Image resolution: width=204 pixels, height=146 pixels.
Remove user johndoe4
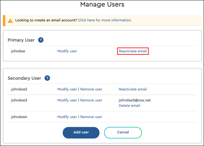pyautogui.click(x=91, y=117)
